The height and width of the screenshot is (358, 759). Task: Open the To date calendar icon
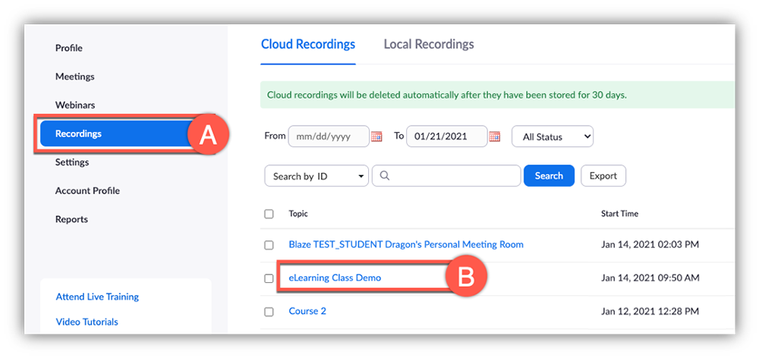(495, 137)
